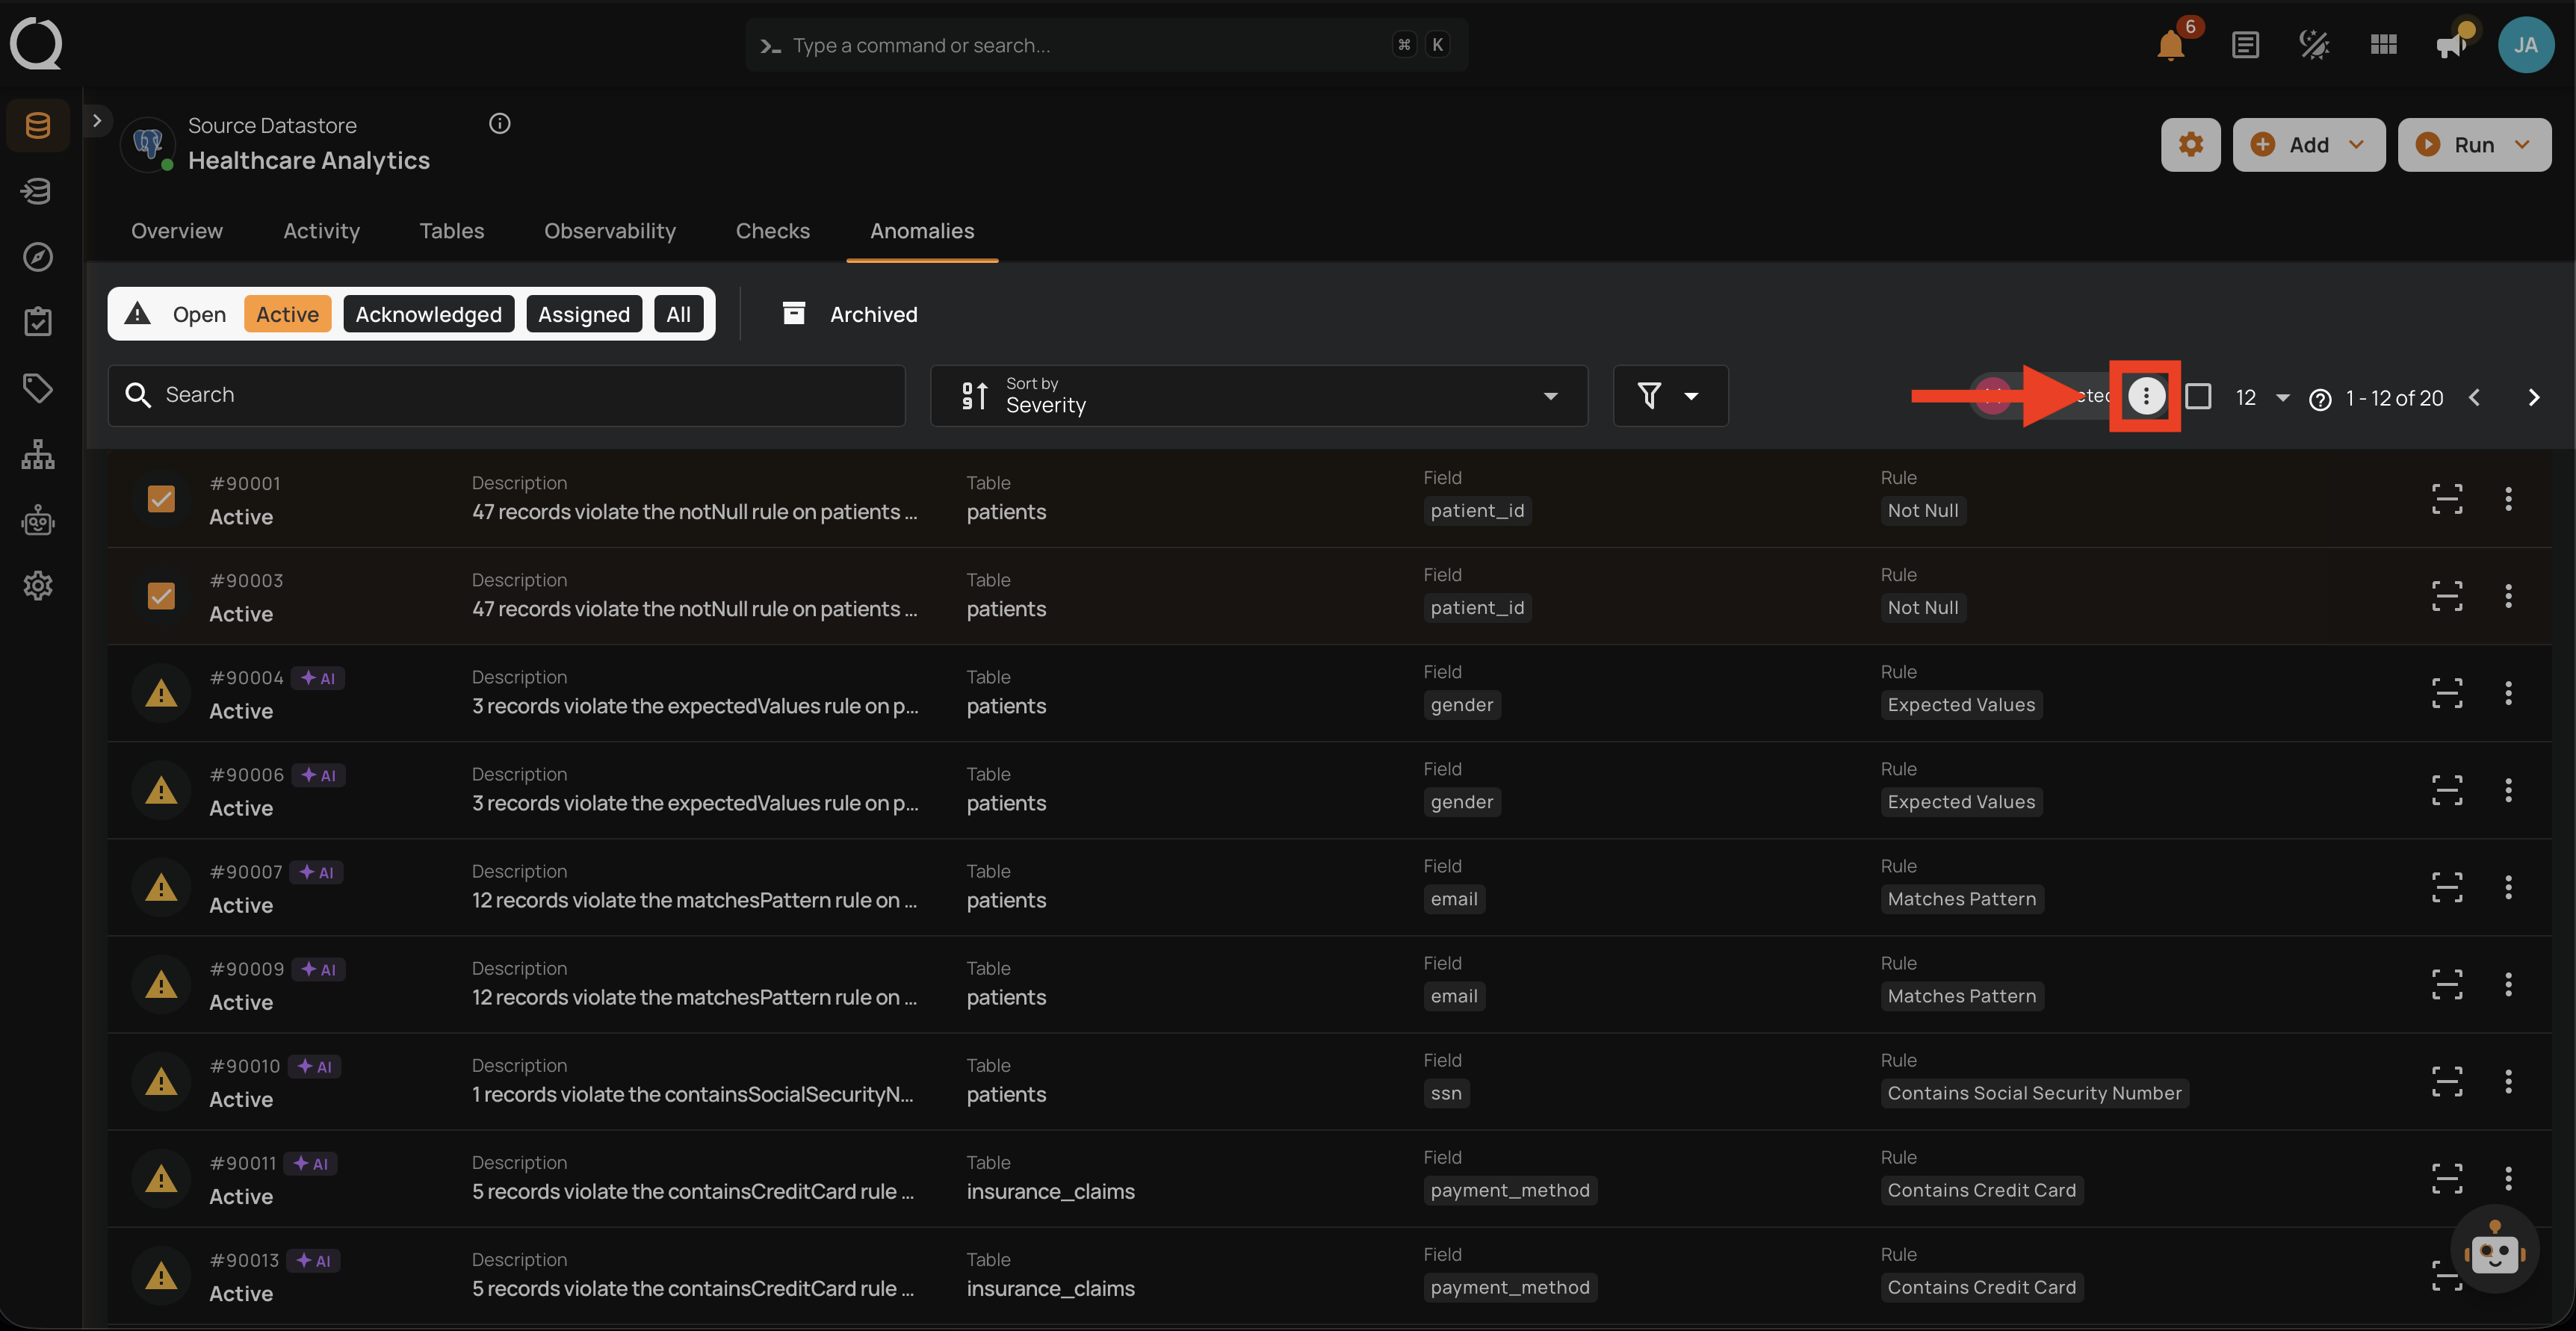2576x1331 pixels.
Task: Click the patient_id field tag of #90001
Action: coord(1476,511)
